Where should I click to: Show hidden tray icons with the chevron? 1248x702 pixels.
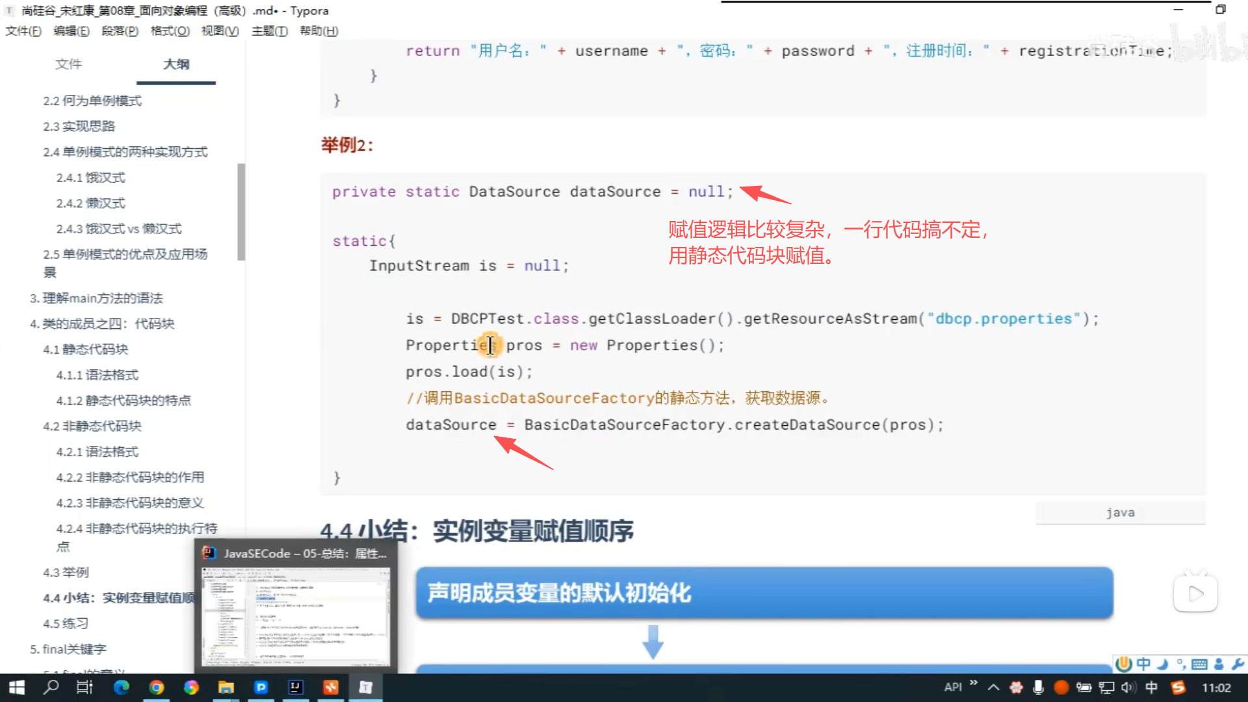[993, 687]
